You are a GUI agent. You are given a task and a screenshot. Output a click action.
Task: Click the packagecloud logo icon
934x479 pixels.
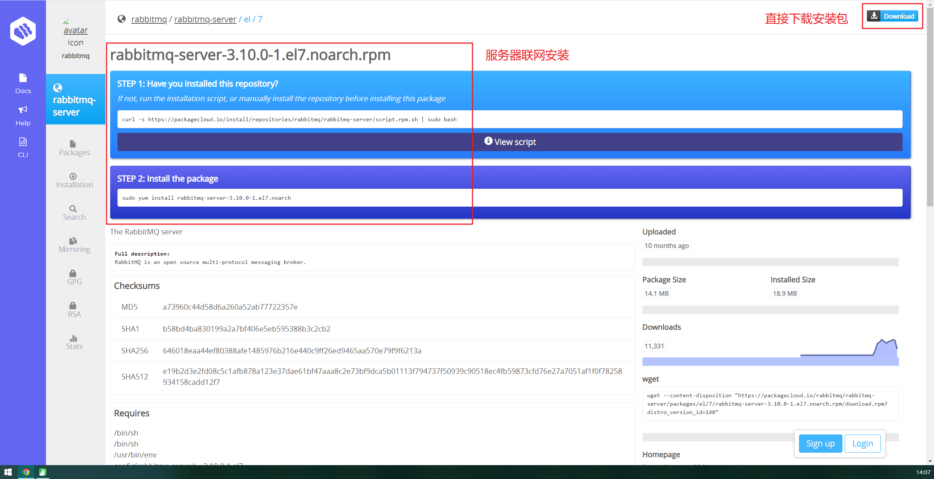coord(23,31)
